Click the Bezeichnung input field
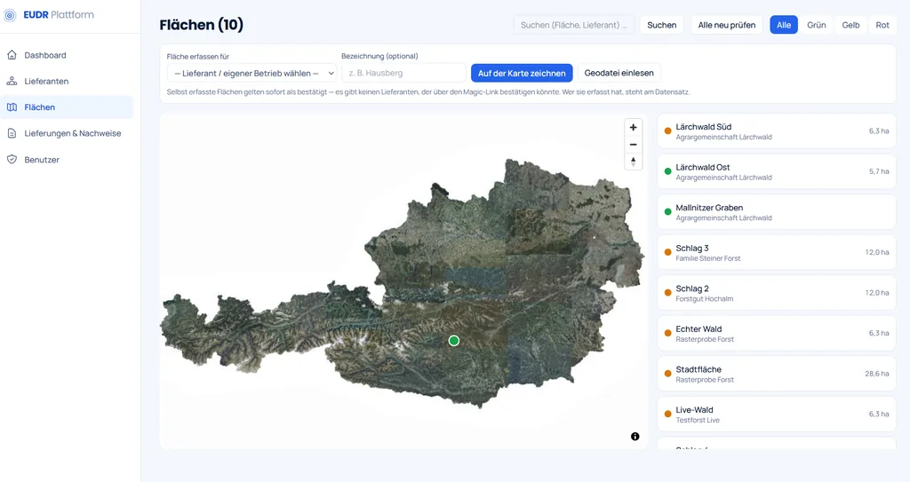 pyautogui.click(x=404, y=73)
